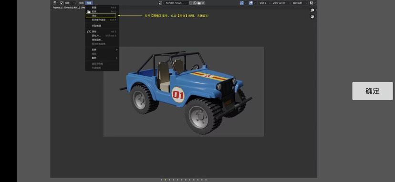
Task: Click the folder icon beside 打开...
Action: [89, 11]
